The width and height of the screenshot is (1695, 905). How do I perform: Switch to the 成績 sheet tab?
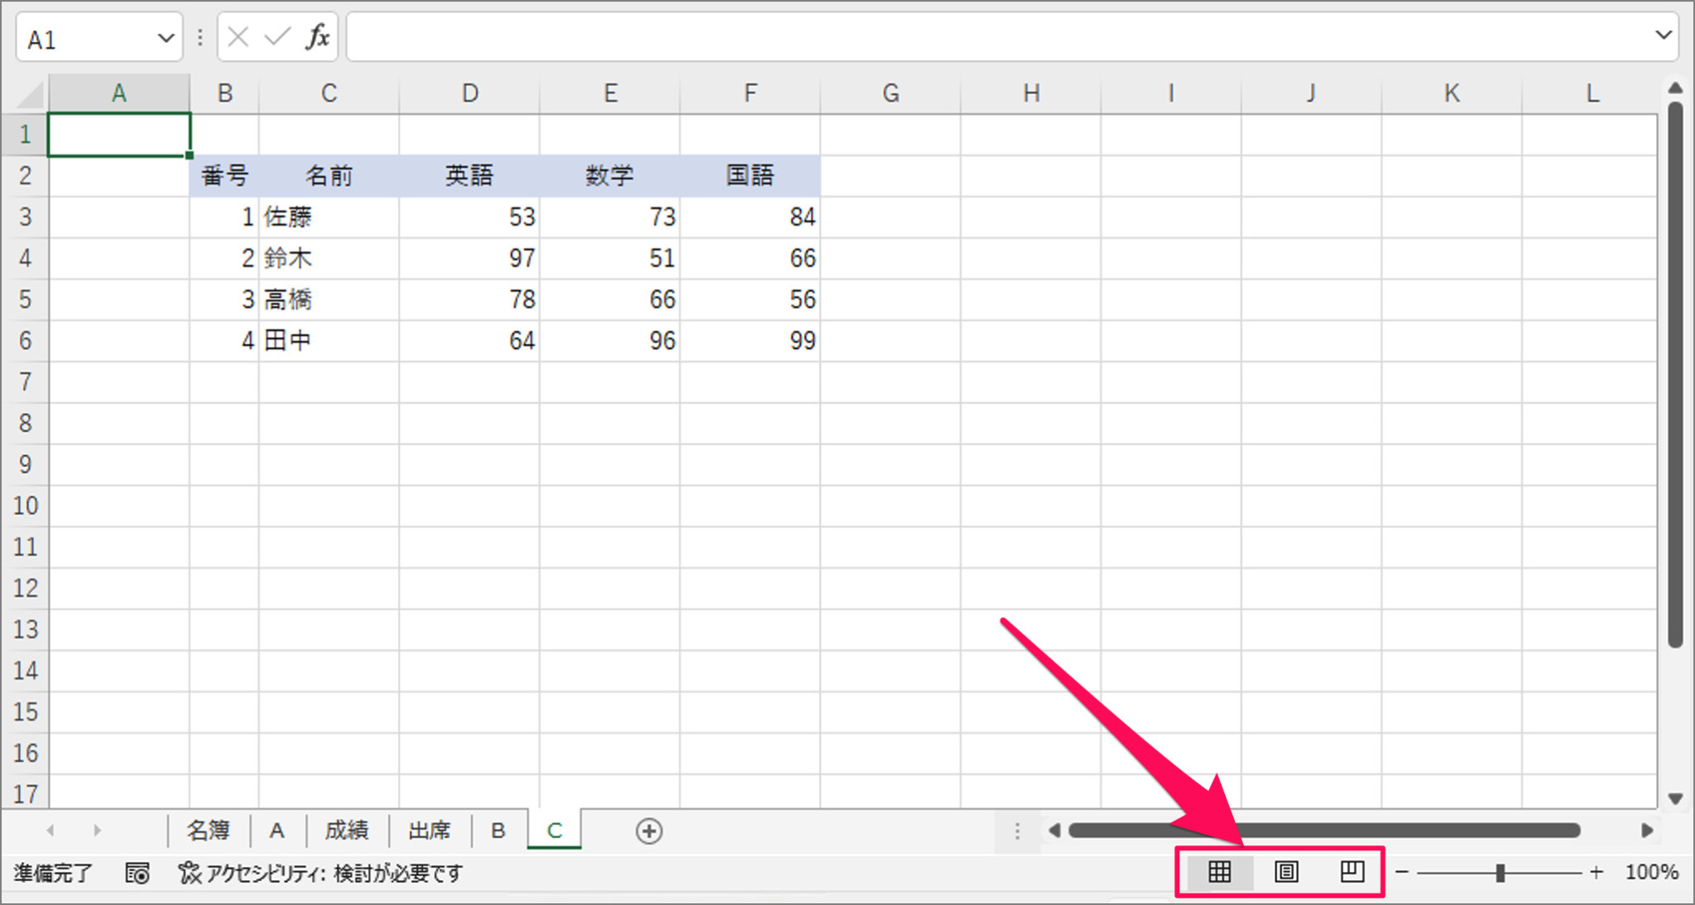(347, 831)
